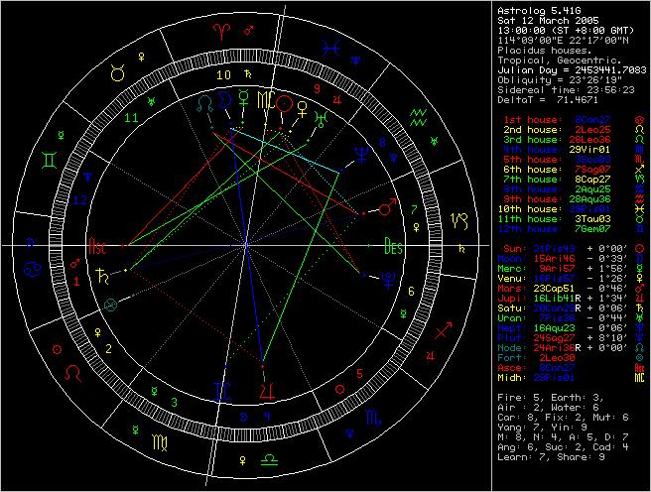Select the Capricorn glyph on the chart wheel
The height and width of the screenshot is (492, 651).
tap(457, 219)
